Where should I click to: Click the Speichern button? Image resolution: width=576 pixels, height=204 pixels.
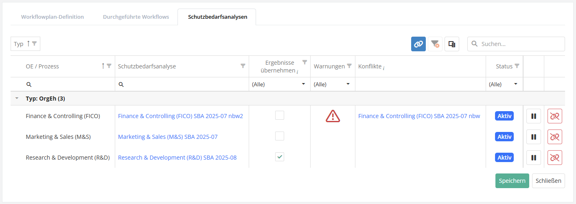(x=512, y=181)
